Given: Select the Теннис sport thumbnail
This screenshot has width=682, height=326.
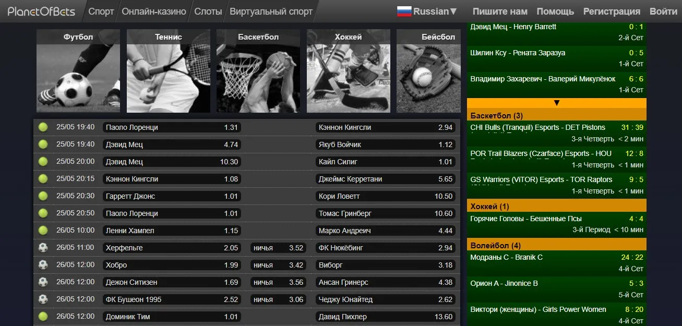Looking at the screenshot, I should [x=169, y=71].
